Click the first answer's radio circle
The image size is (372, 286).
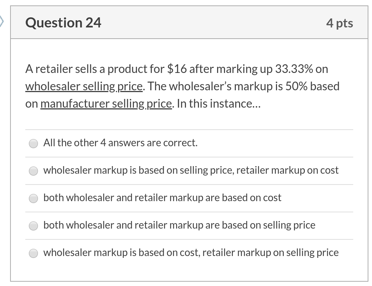pos(33,143)
